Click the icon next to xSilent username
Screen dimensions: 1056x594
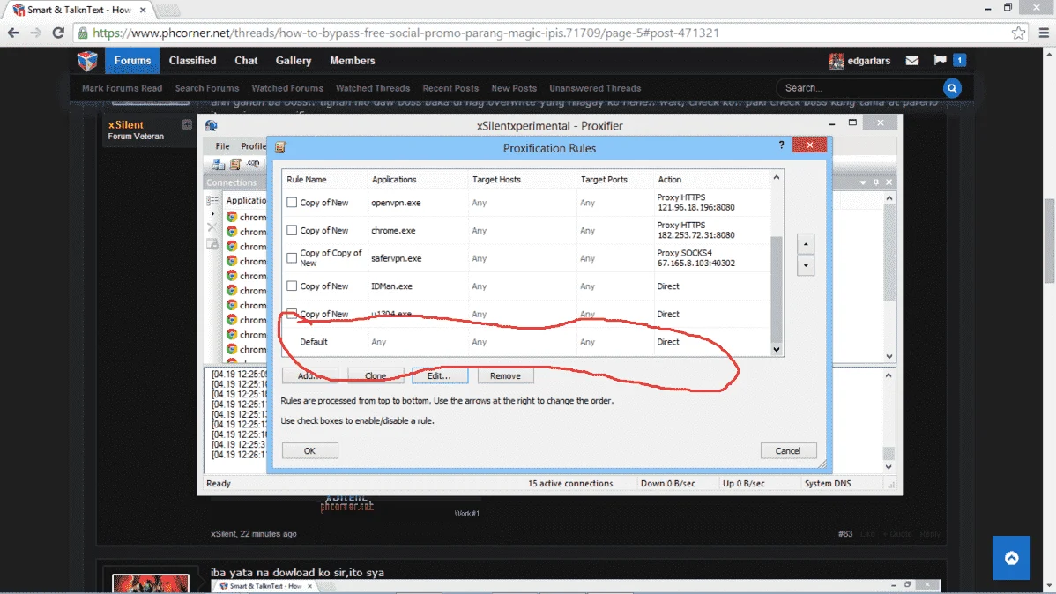187,124
